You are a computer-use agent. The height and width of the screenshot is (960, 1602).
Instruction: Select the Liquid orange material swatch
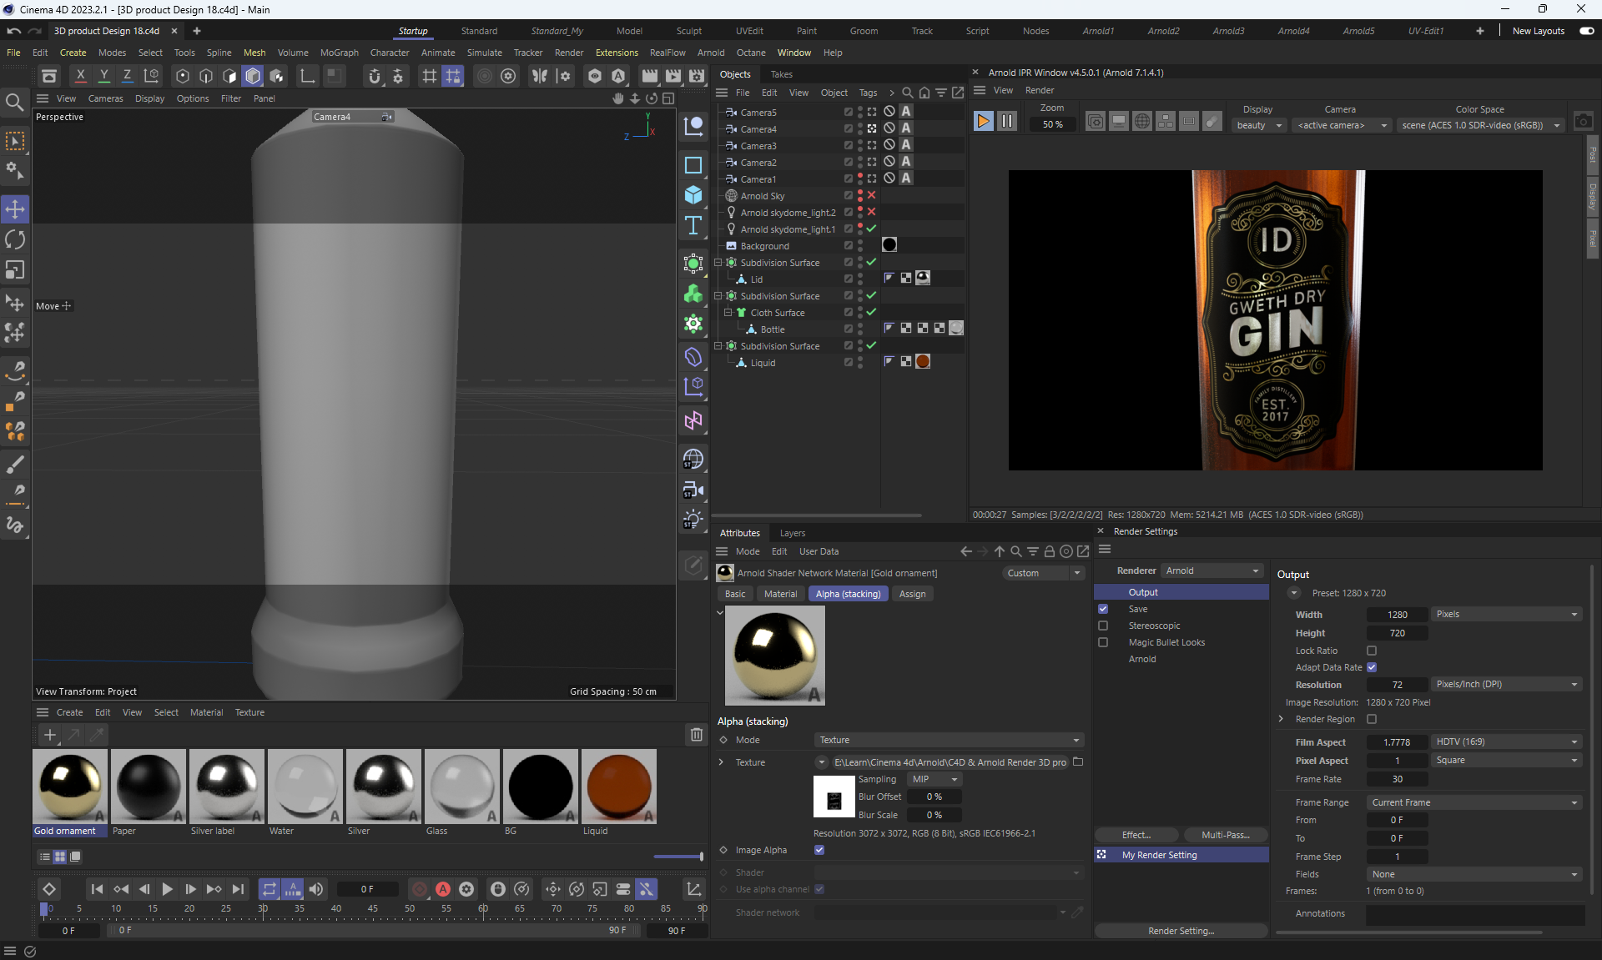click(618, 787)
